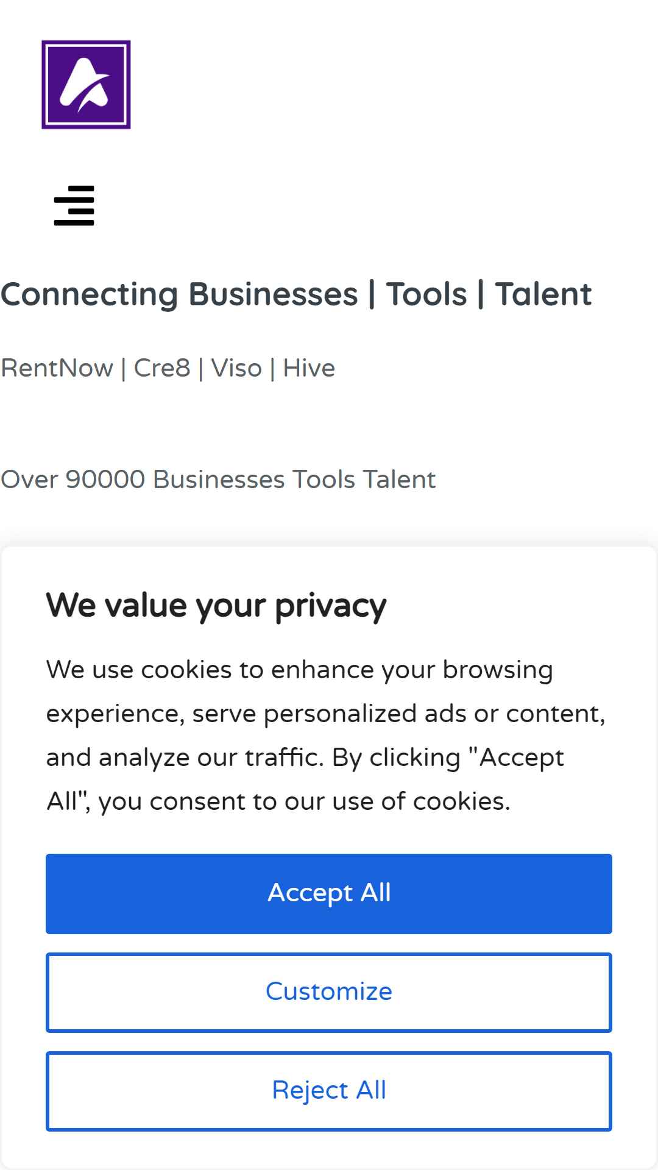The width and height of the screenshot is (658, 1170).
Task: Open the hamburger navigation menu
Action: 74,205
